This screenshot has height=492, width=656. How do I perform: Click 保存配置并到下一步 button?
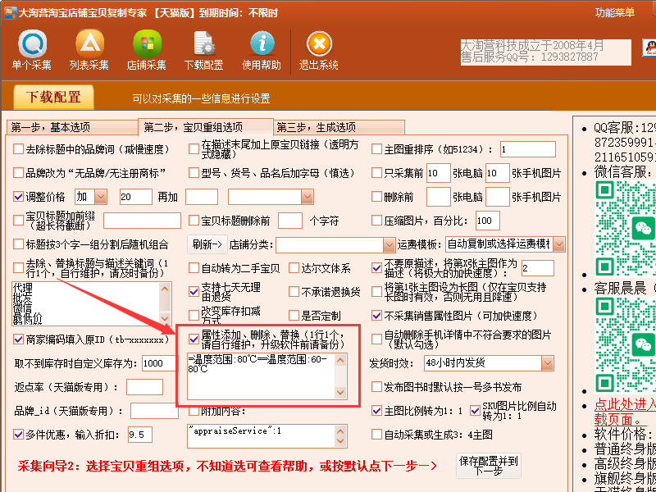(489, 466)
